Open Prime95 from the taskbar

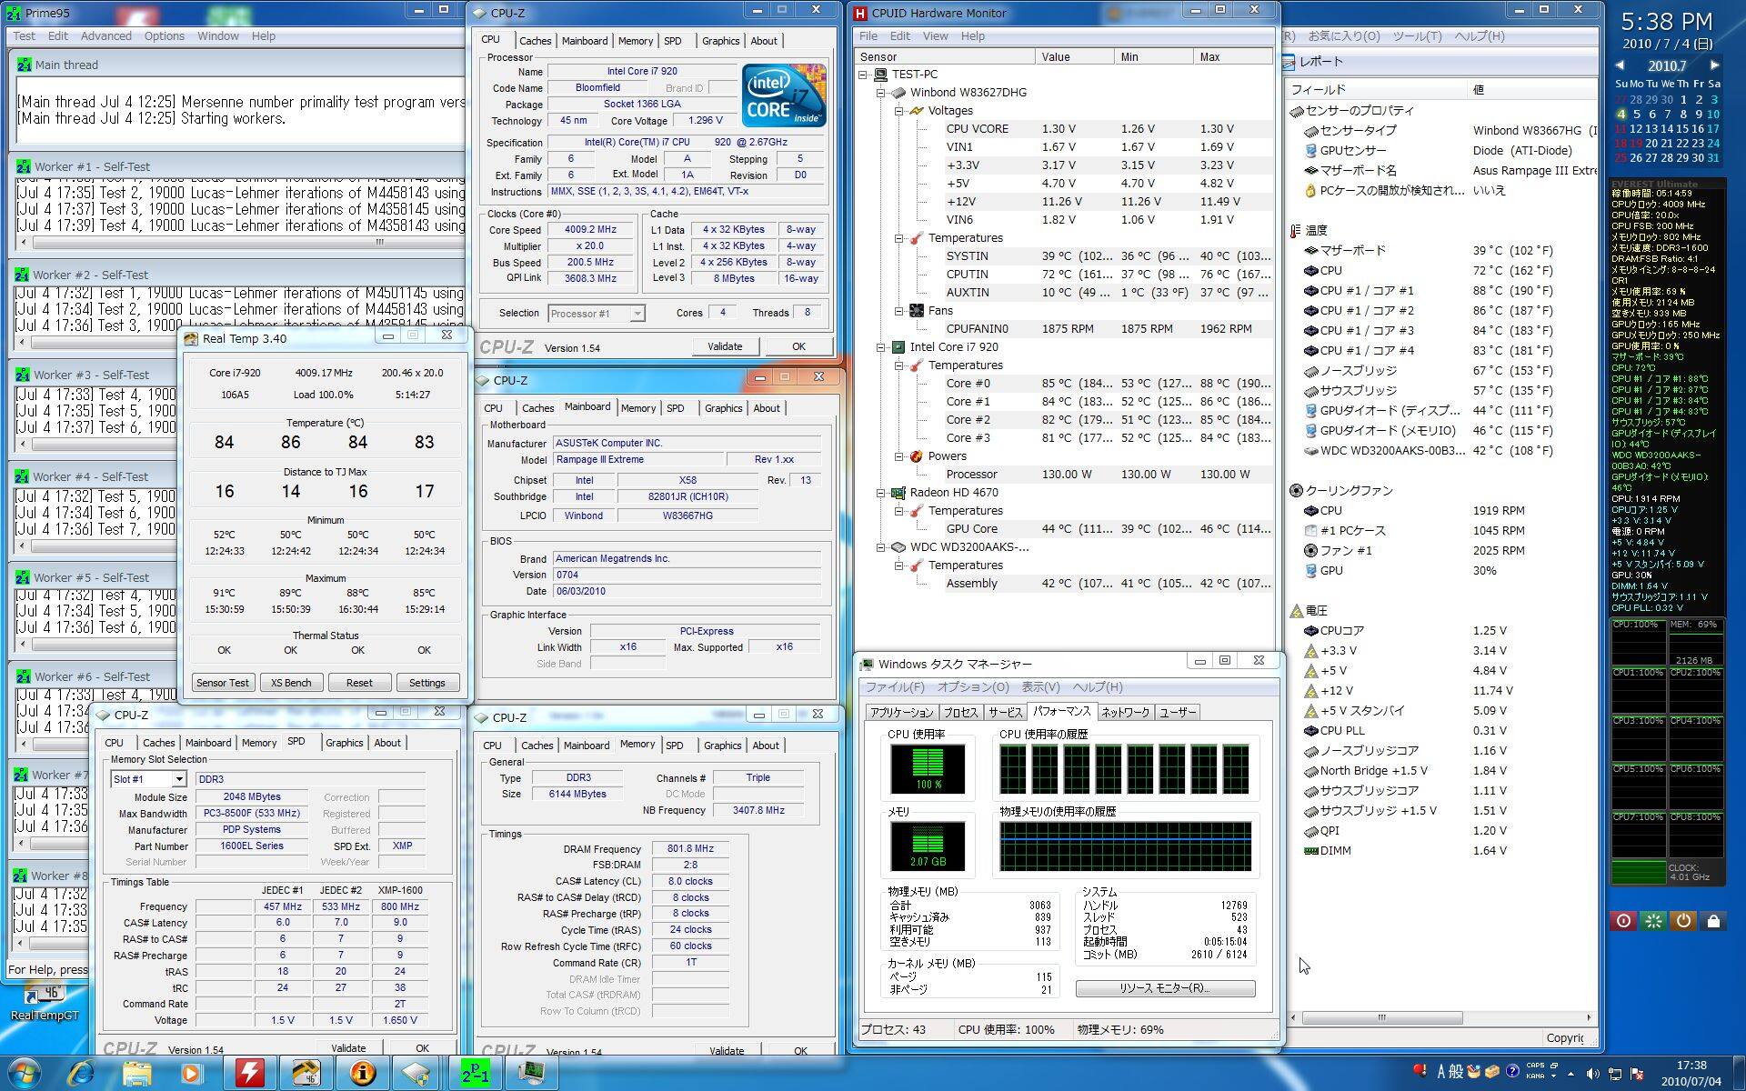click(475, 1073)
